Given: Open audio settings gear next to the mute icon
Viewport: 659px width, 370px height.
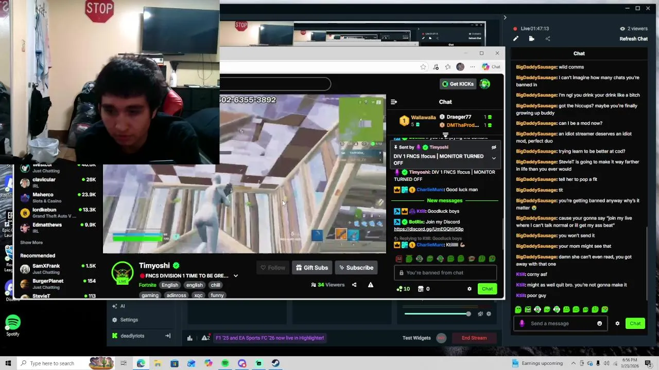Looking at the screenshot, I should (489, 313).
